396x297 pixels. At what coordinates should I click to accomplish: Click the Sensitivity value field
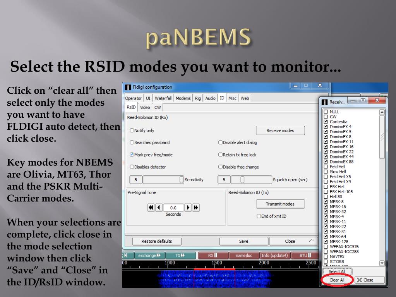click(x=136, y=180)
